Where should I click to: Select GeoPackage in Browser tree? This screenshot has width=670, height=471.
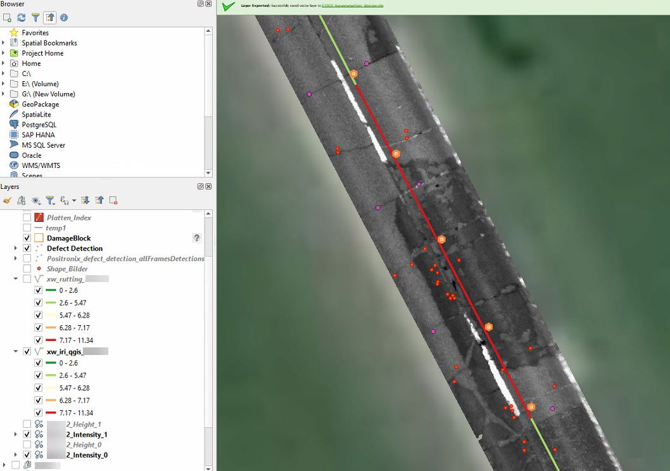41,105
